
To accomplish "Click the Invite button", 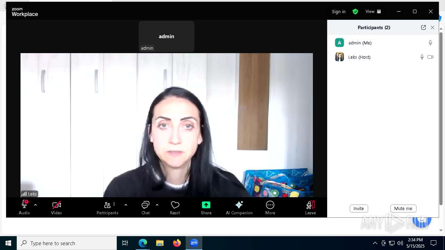I will (x=359, y=208).
